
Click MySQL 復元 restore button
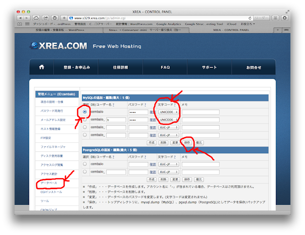[x=199, y=142]
